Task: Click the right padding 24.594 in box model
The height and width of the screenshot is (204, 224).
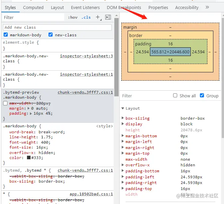Action: [x=198, y=52]
